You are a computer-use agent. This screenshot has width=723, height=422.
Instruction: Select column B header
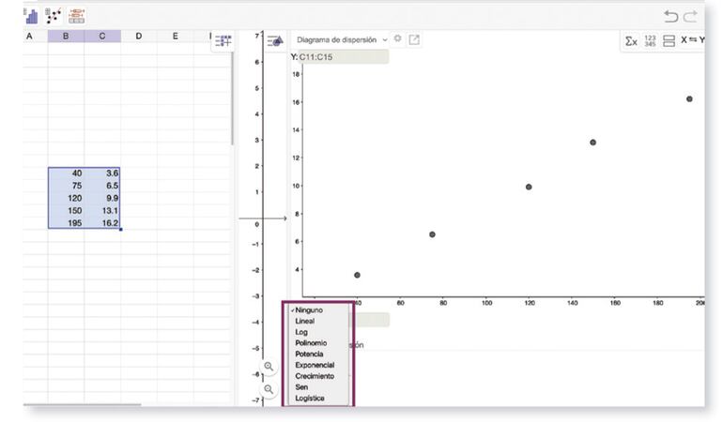66,36
